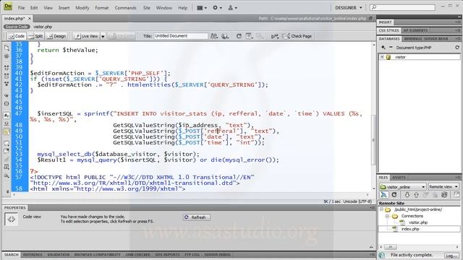Toggle Highlight Invalid Code icon
Viewport: 463px width, 260px height.
[x=7, y=123]
